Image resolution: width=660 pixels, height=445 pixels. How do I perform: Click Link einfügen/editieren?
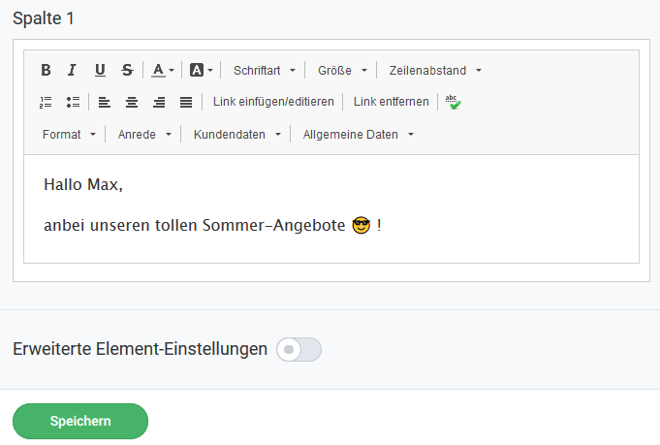(273, 102)
